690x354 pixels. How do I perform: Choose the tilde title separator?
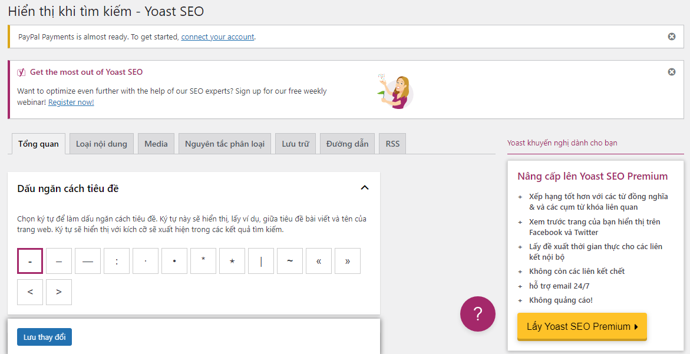click(x=290, y=261)
